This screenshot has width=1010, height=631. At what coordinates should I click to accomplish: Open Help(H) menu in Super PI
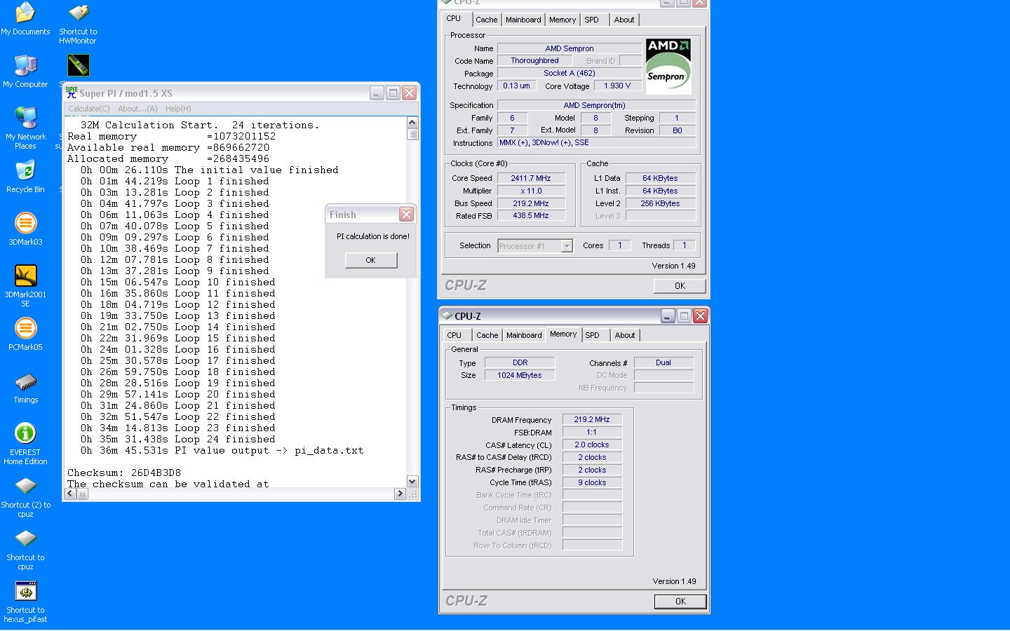(178, 109)
